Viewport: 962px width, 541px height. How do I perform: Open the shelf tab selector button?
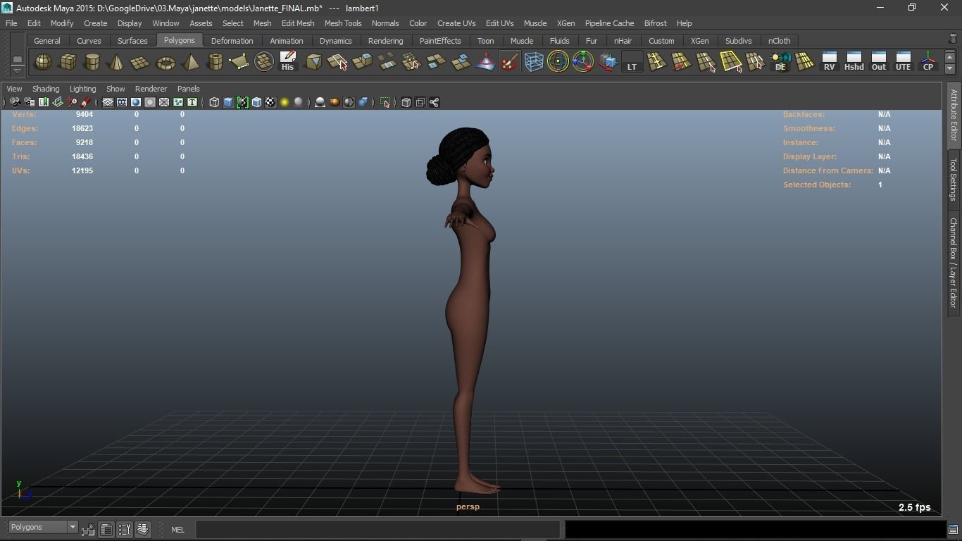pos(17,58)
